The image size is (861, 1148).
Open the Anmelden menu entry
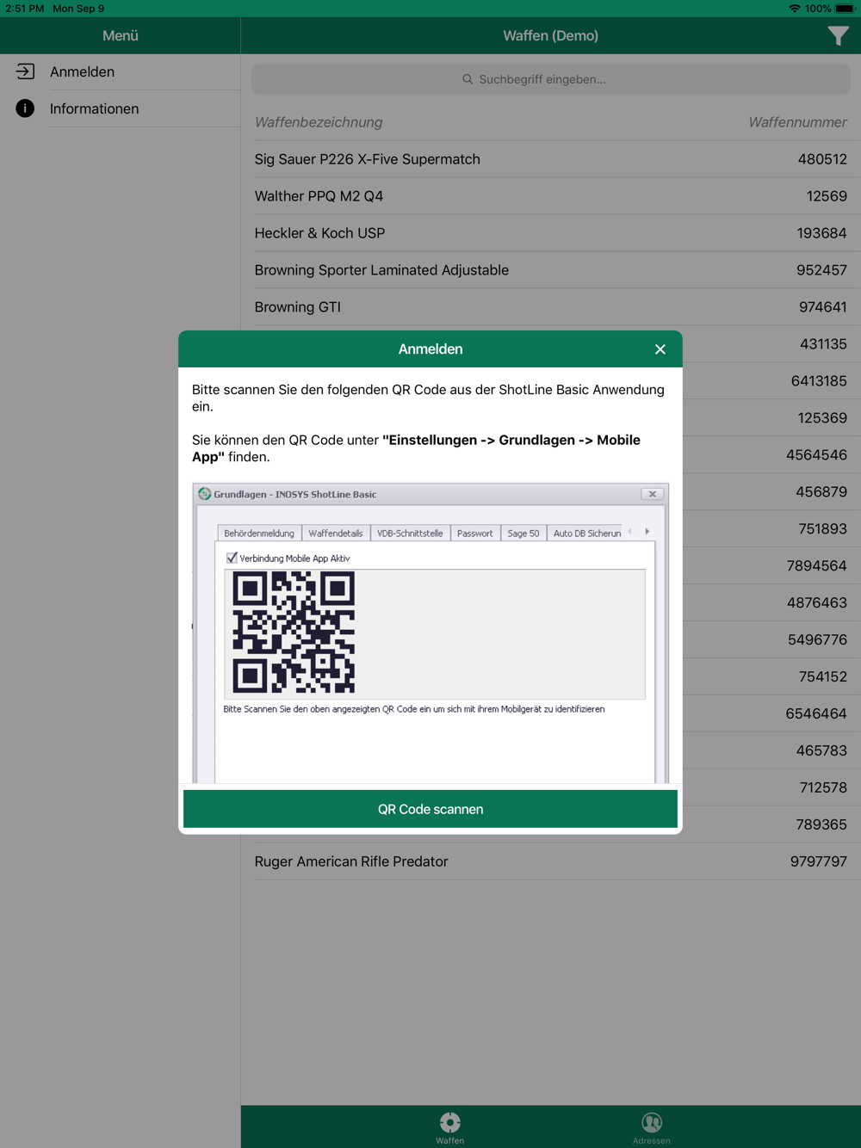coord(121,72)
